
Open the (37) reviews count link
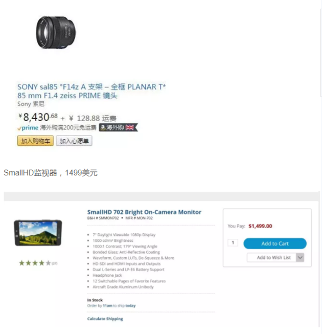[x=55, y=263]
